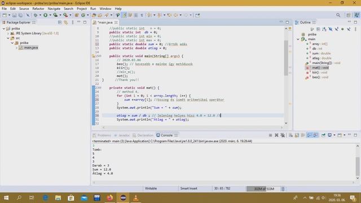Open the Navigate menu
Screen dimensions: 361x203
[x=54, y=8]
